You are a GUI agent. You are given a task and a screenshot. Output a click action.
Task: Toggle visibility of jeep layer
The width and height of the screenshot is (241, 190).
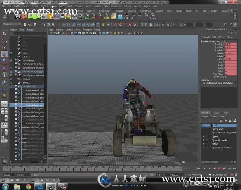tap(204, 137)
